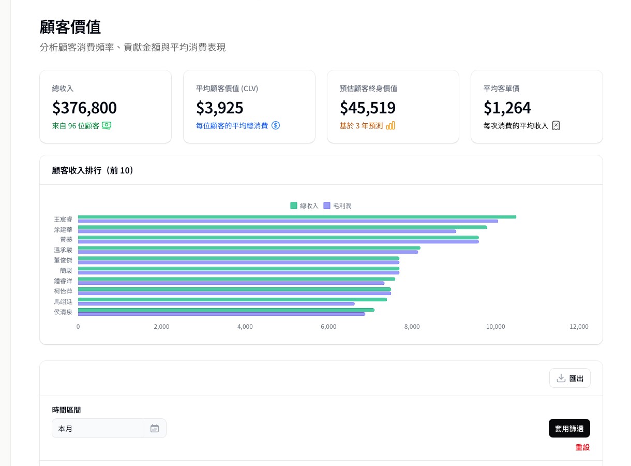Click the banknote icon on the 總收入 card

107,125
